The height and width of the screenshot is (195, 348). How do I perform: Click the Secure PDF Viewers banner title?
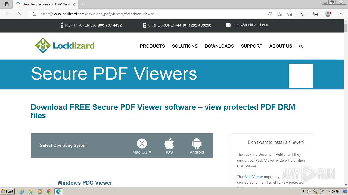coord(114,74)
